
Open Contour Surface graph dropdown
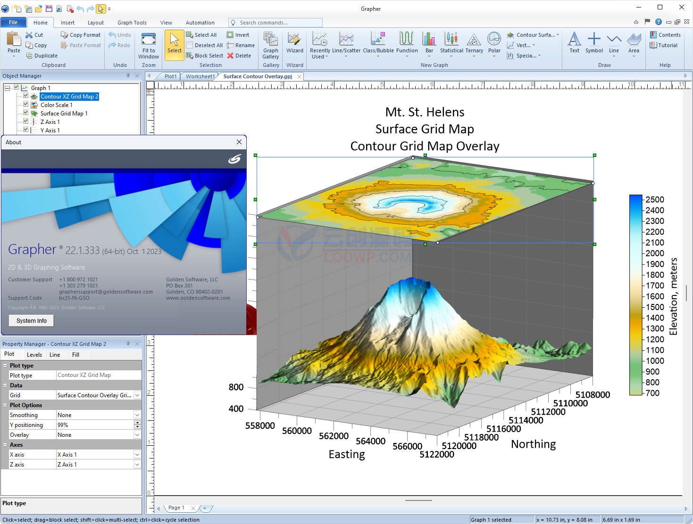(x=533, y=35)
